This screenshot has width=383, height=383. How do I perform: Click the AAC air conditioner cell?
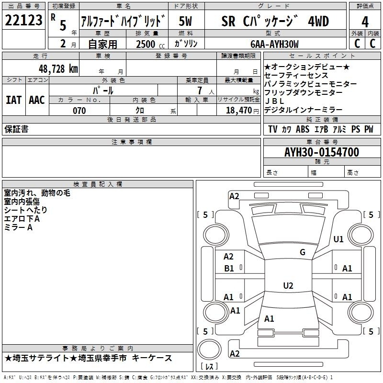(x=37, y=100)
